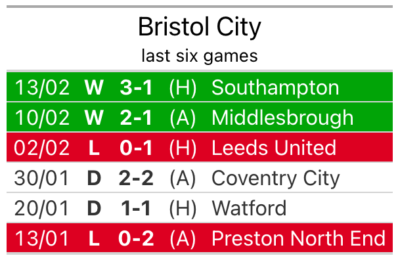Click the 10/02 date cell

pyautogui.click(x=42, y=118)
